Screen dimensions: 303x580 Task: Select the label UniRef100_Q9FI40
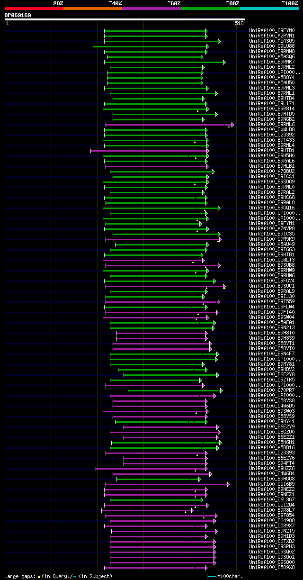click(x=272, y=312)
